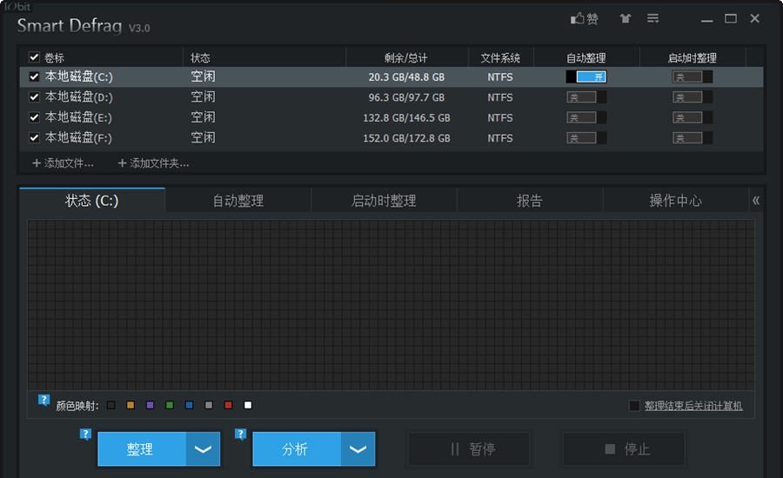Click the help icon beside 颜色映射

click(43, 400)
